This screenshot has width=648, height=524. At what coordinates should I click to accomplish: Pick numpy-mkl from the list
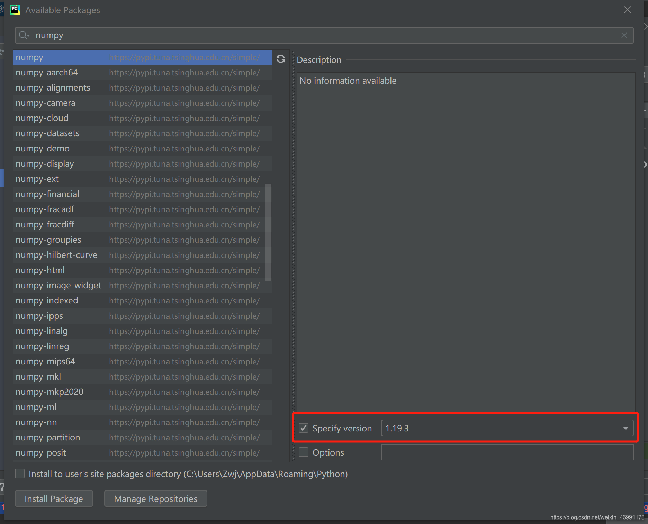coord(143,377)
